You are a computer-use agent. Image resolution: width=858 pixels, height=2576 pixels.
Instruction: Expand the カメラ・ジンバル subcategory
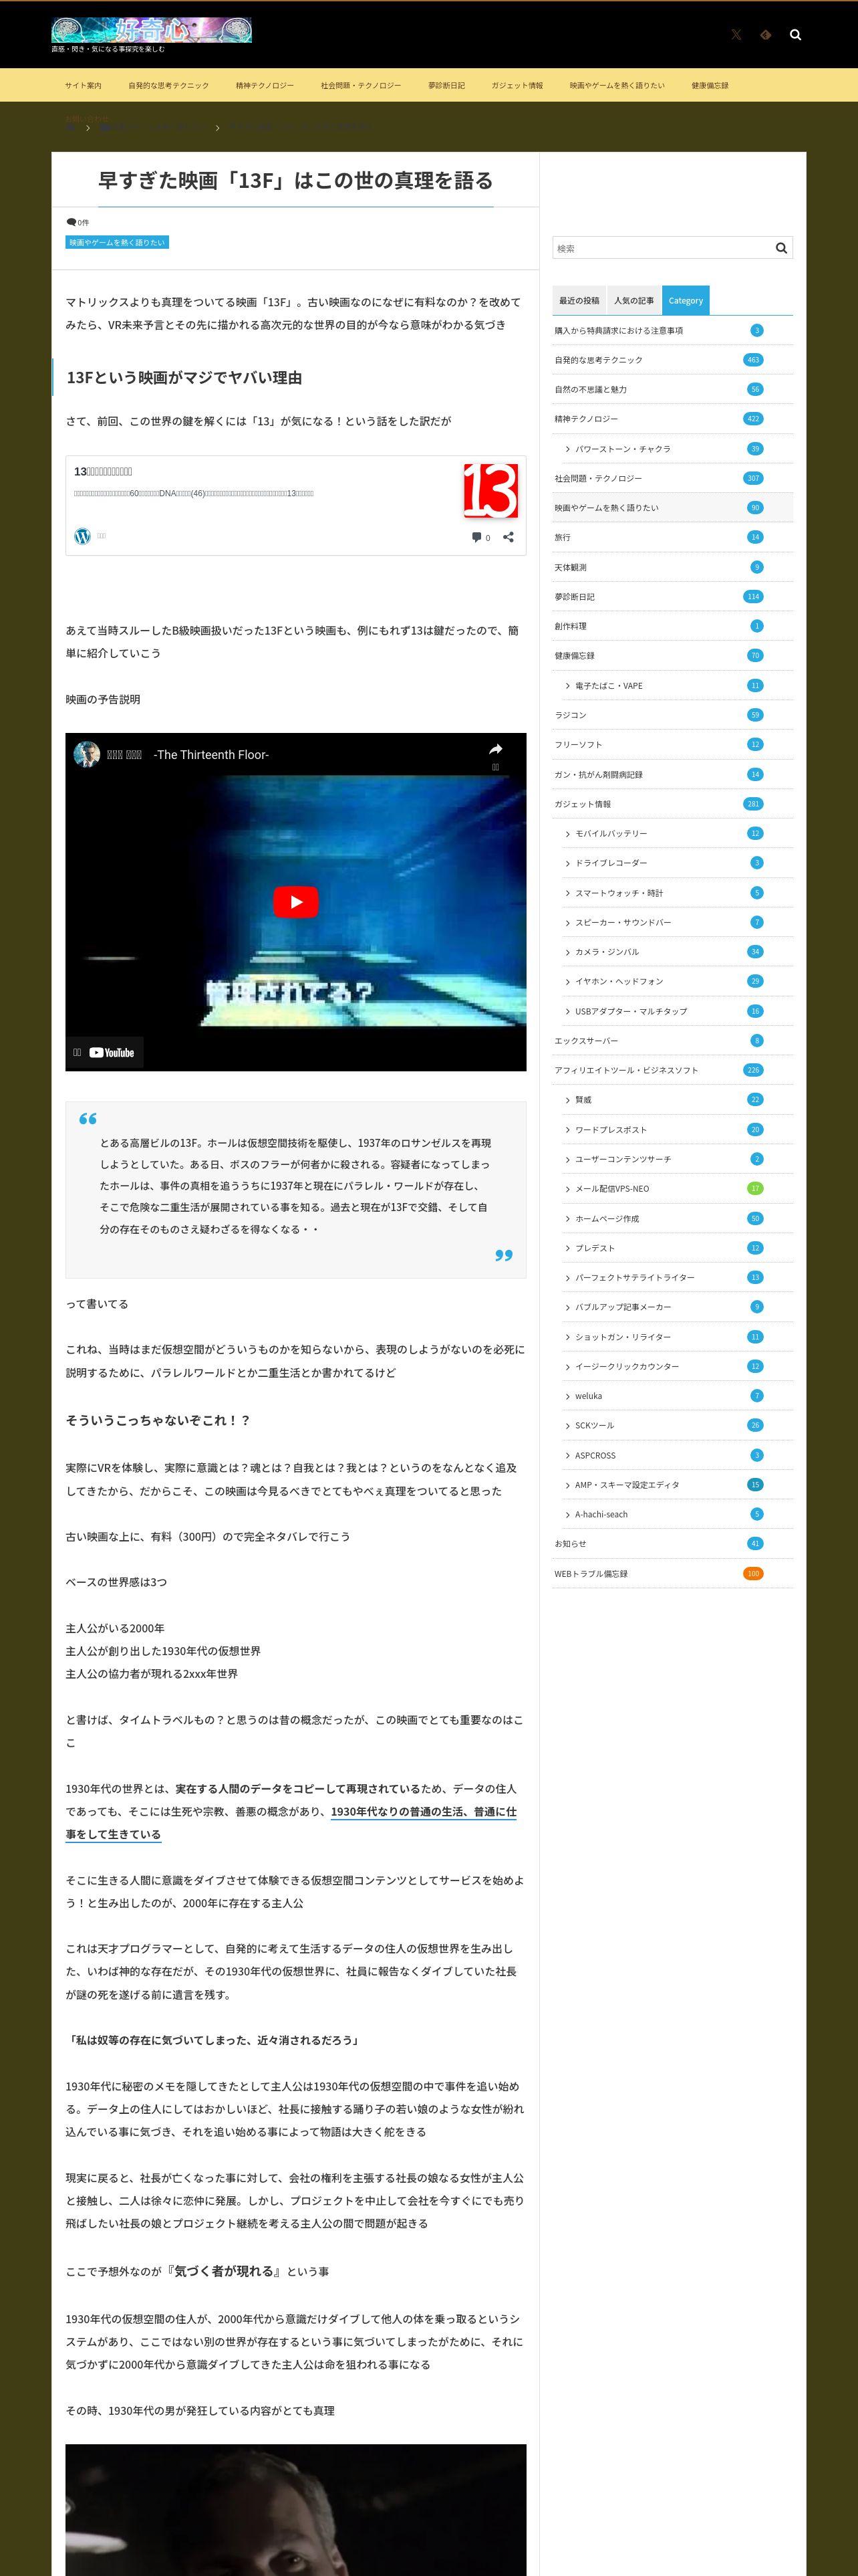tap(607, 952)
